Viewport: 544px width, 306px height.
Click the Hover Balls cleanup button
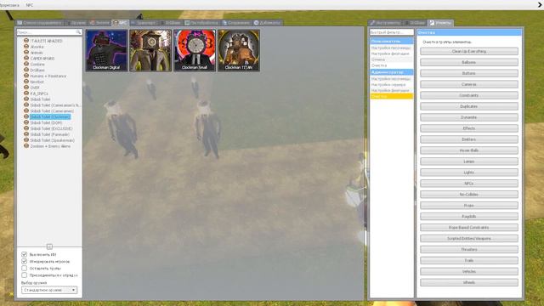(x=469, y=150)
